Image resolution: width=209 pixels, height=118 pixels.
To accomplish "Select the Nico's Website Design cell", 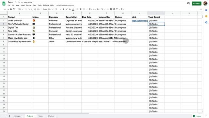I will pyautogui.click(x=20, y=24).
